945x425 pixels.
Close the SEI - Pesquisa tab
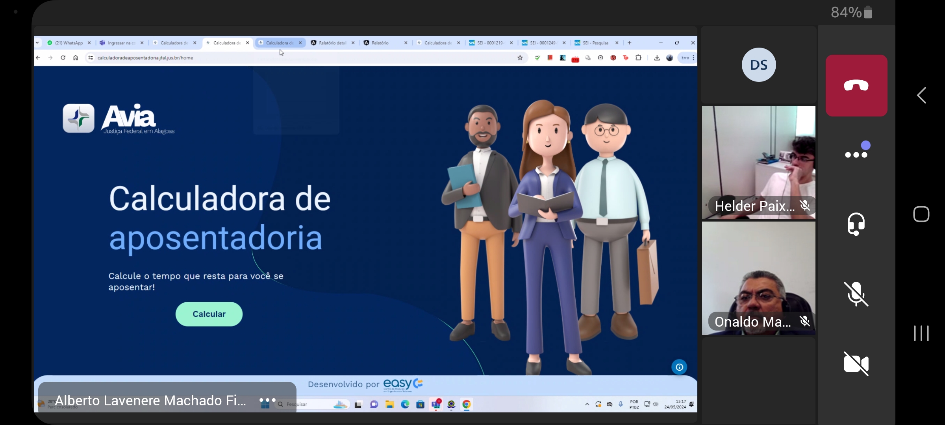[617, 43]
